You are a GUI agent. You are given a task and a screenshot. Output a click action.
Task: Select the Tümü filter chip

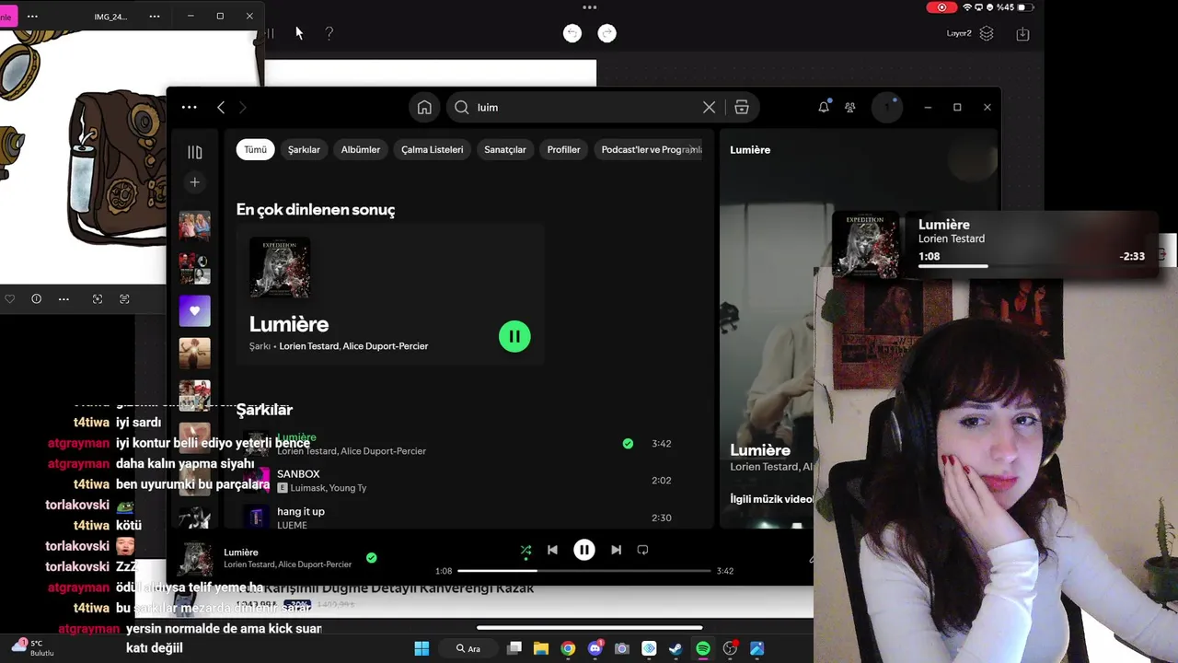tap(255, 149)
